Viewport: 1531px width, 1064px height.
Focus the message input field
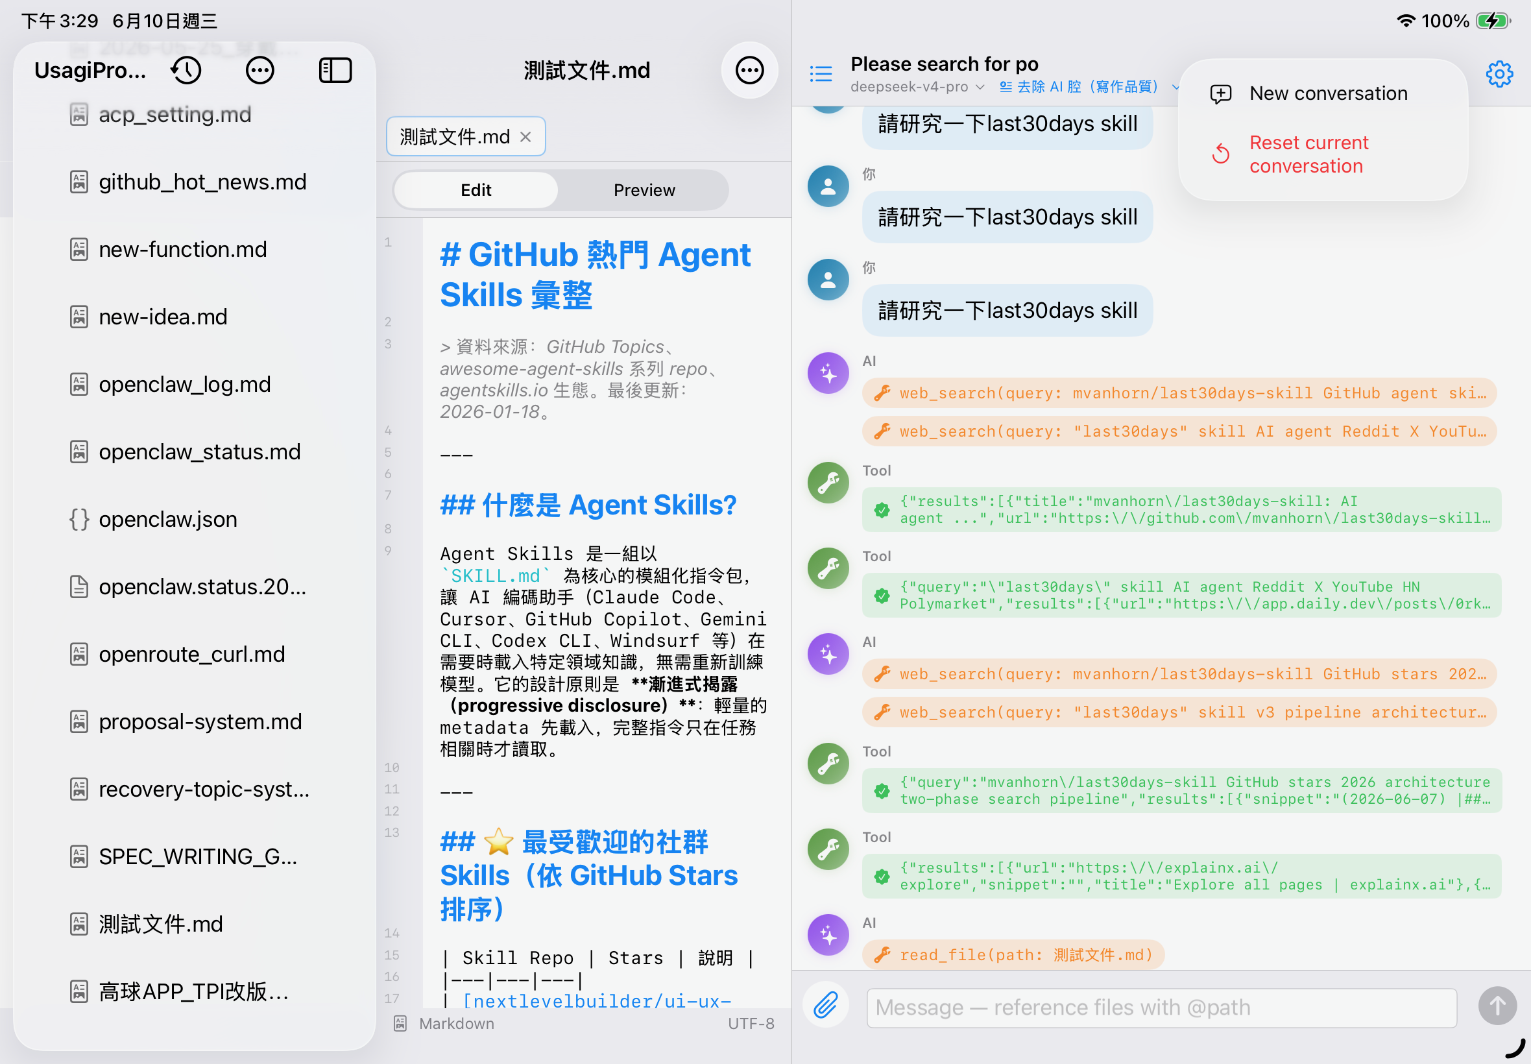(1161, 1008)
